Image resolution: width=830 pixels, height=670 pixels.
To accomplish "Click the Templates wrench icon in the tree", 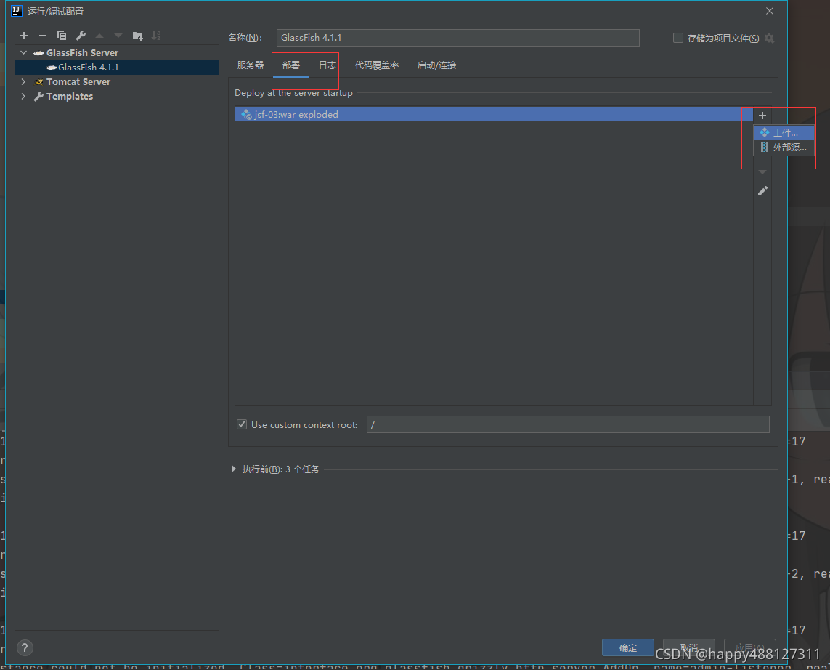I will pyautogui.click(x=38, y=97).
